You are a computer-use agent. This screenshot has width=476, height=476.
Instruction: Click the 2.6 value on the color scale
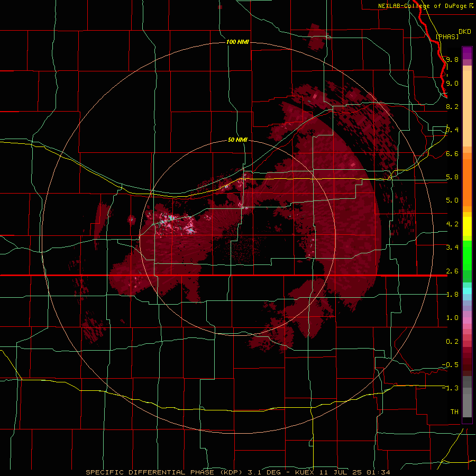click(452, 271)
